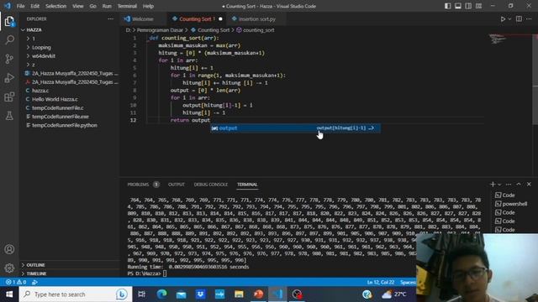The height and width of the screenshot is (302, 538).
Task: Open the Explorer view in activity bar
Action: [9, 22]
